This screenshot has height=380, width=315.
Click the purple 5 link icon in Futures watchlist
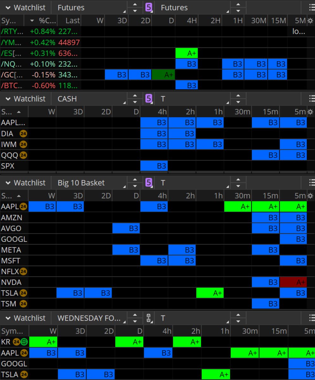[149, 7]
